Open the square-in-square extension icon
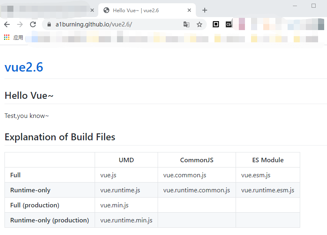327x235 pixels. (x=216, y=24)
